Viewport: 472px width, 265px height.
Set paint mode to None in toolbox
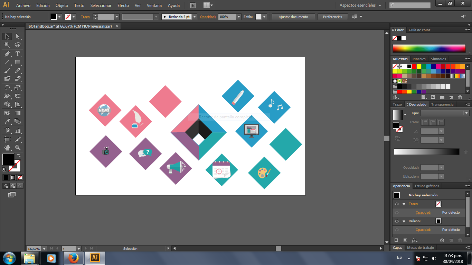(20, 177)
